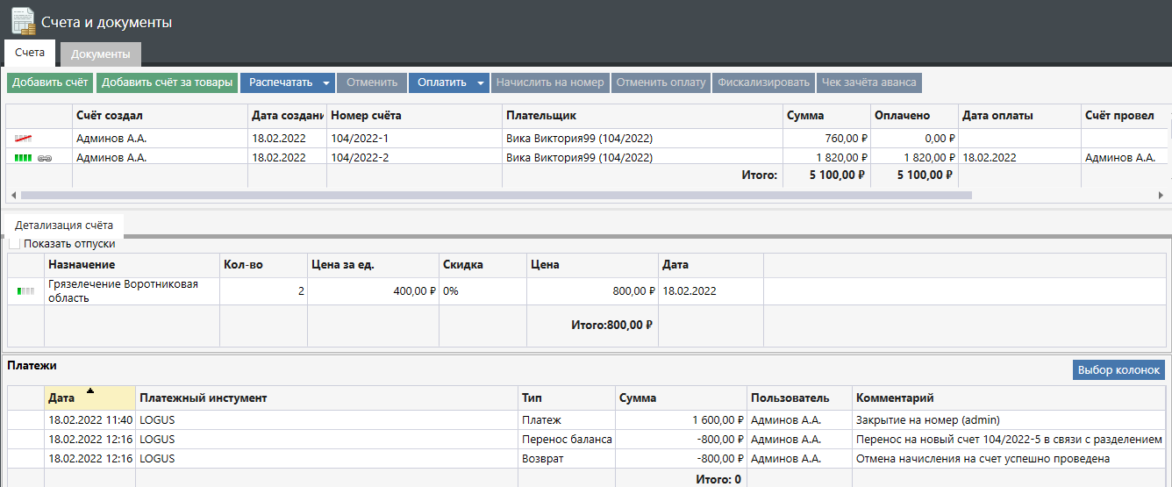Viewport: 1172px width, 487px height.
Task: Select the Счета tab
Action: pos(30,53)
